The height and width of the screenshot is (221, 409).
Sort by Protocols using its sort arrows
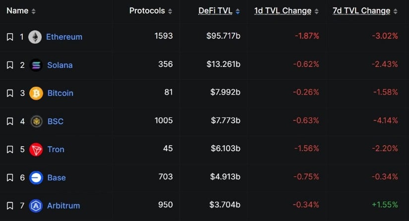[x=170, y=11]
